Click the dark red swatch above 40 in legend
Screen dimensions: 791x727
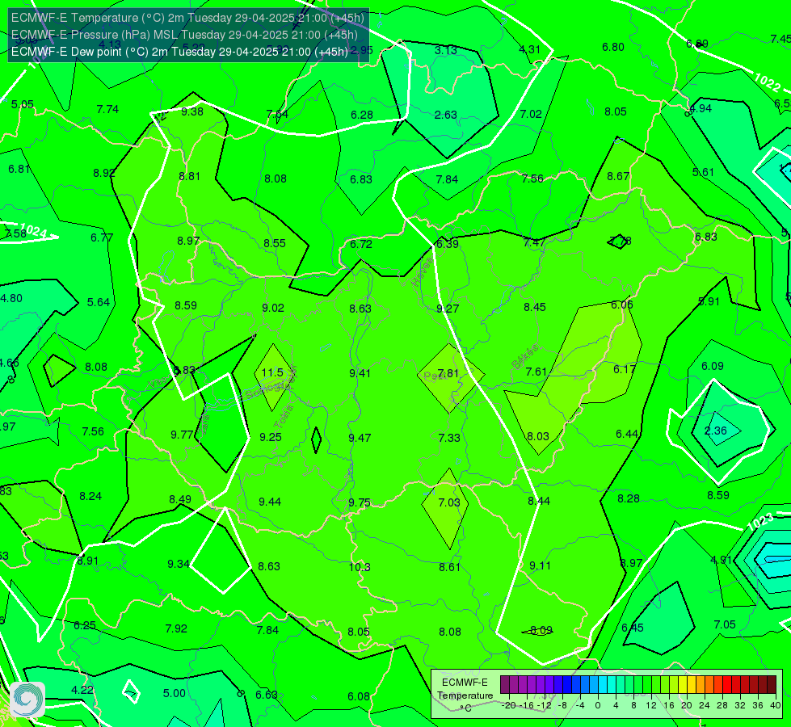[x=772, y=685]
